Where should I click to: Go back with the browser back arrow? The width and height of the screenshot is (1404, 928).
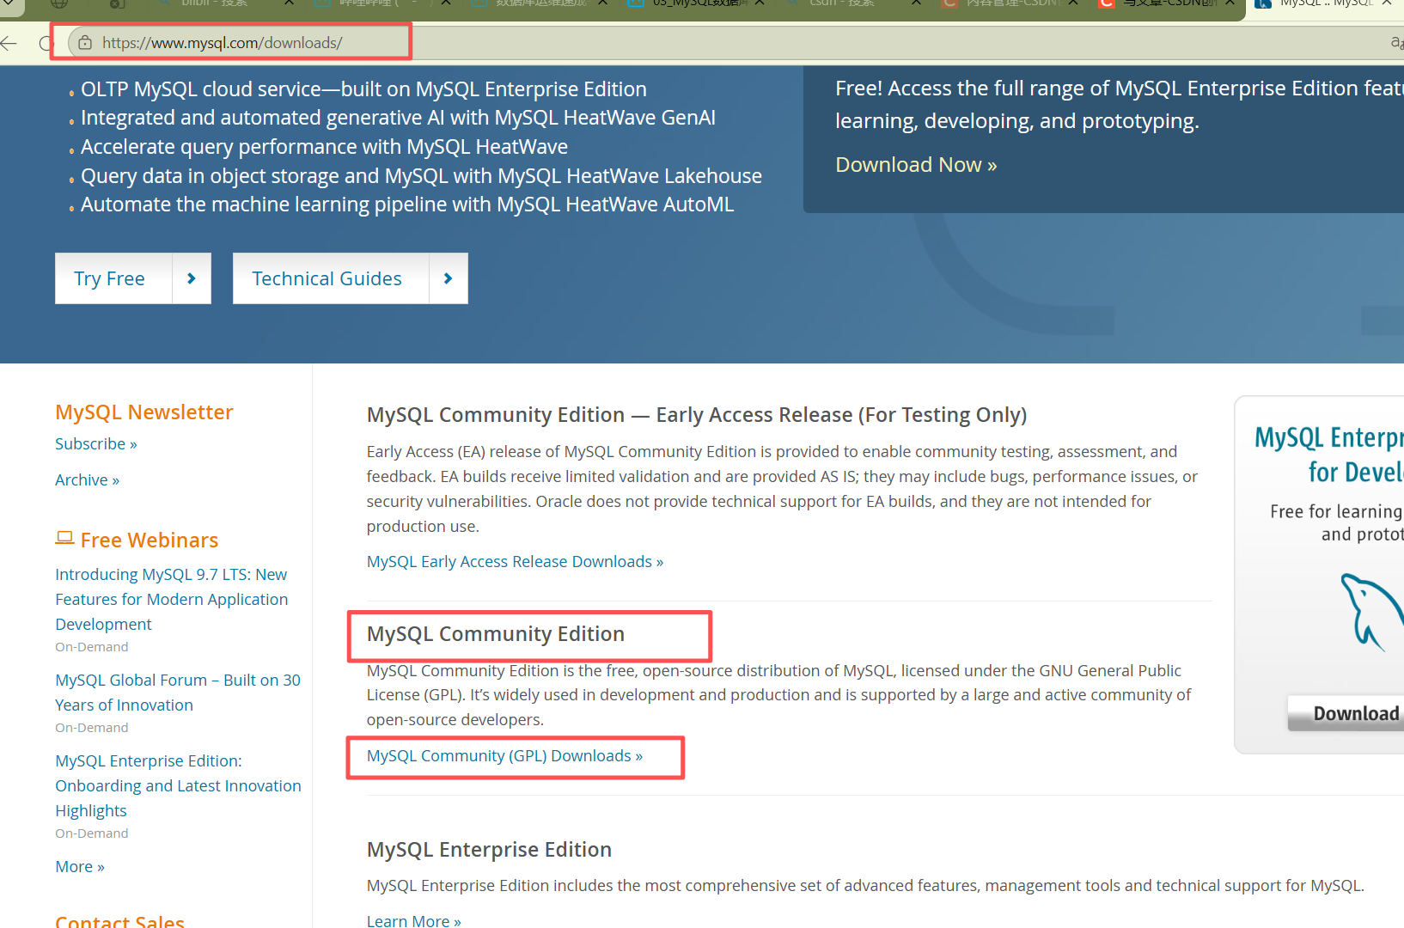9,43
